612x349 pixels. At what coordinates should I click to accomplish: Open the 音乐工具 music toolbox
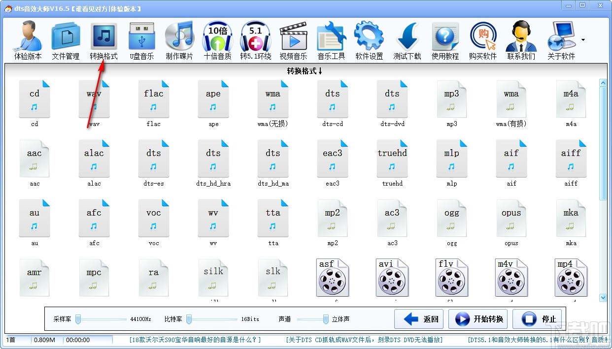331,39
